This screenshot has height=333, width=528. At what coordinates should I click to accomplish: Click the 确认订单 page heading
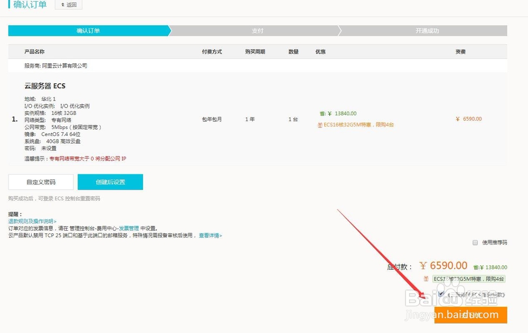[x=30, y=4]
